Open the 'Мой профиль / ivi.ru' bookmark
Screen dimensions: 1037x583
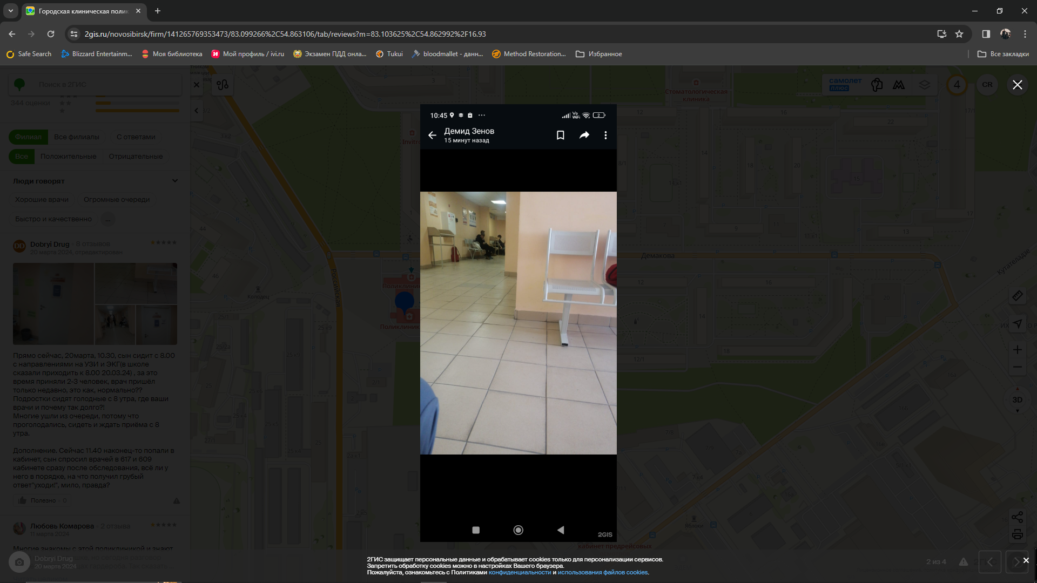248,54
